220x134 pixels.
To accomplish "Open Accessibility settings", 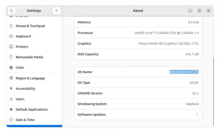I will coord(34,89).
